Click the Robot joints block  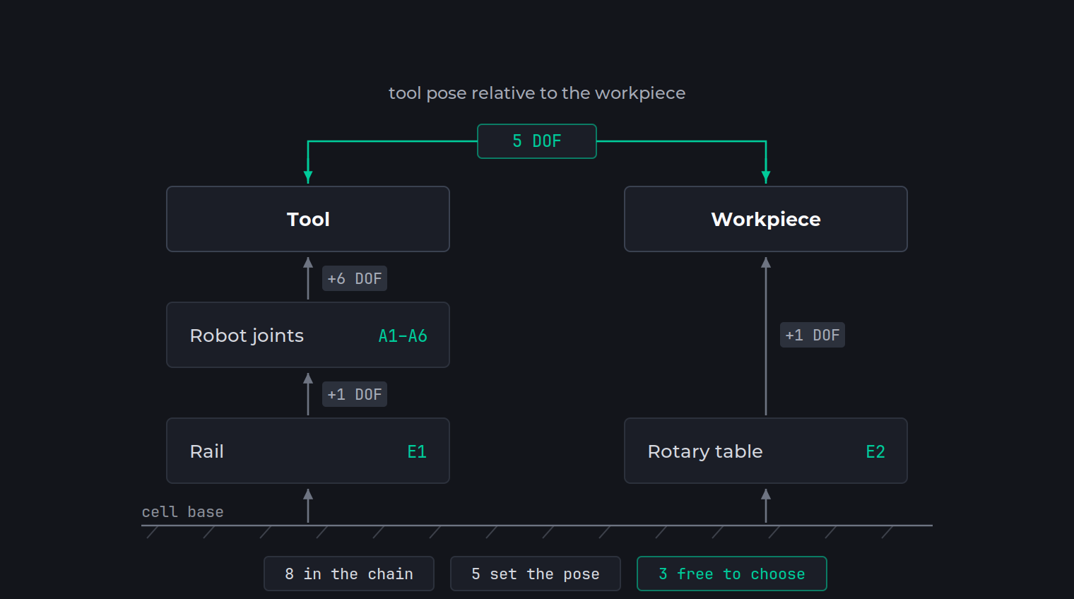point(308,335)
